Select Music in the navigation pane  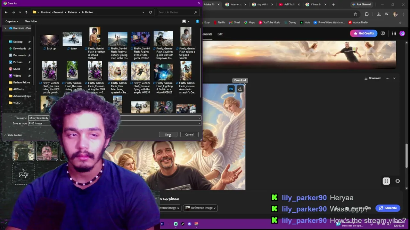point(17,69)
